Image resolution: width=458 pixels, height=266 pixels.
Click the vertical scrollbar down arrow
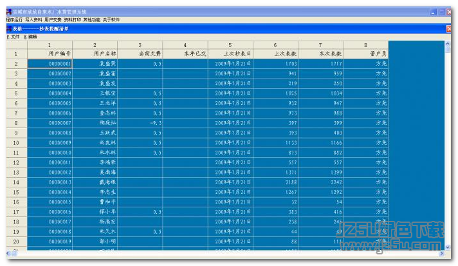pos(447,247)
